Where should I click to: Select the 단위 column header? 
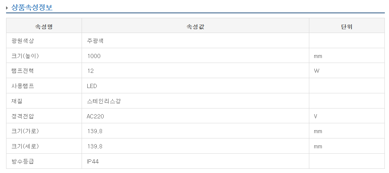coord(347,26)
